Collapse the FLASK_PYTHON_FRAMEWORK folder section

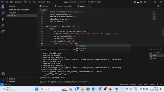coord(19,10)
